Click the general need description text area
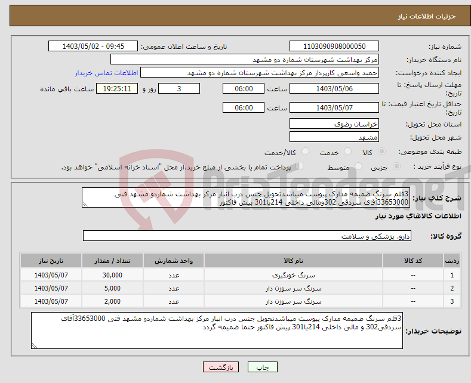Image resolution: width=471 pixels, height=383 pixels. [x=246, y=197]
